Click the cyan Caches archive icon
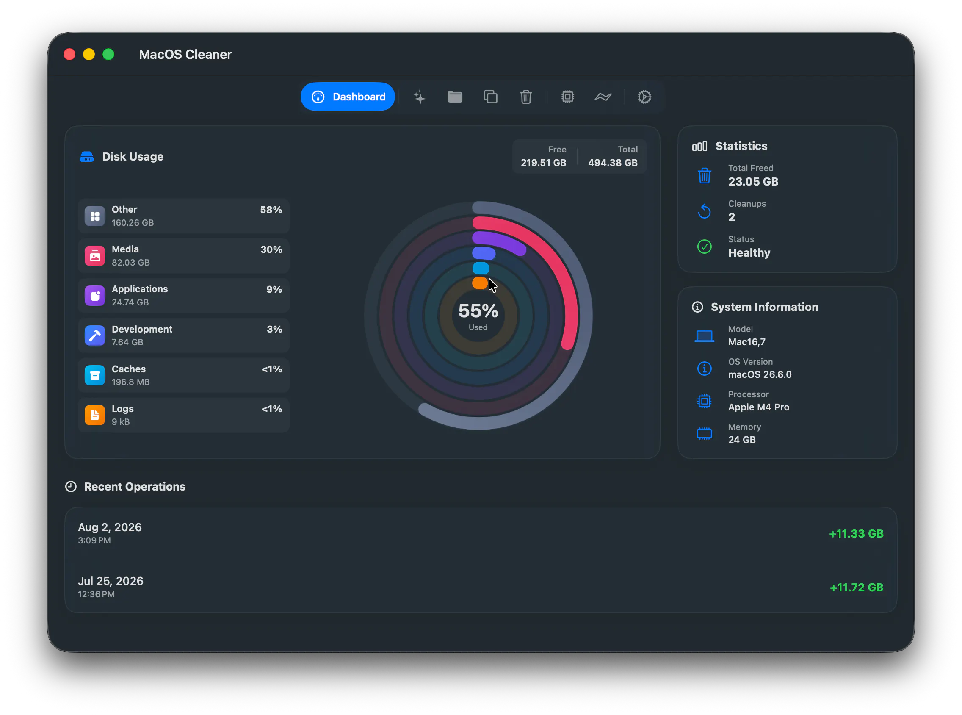This screenshot has height=715, width=962. point(95,375)
